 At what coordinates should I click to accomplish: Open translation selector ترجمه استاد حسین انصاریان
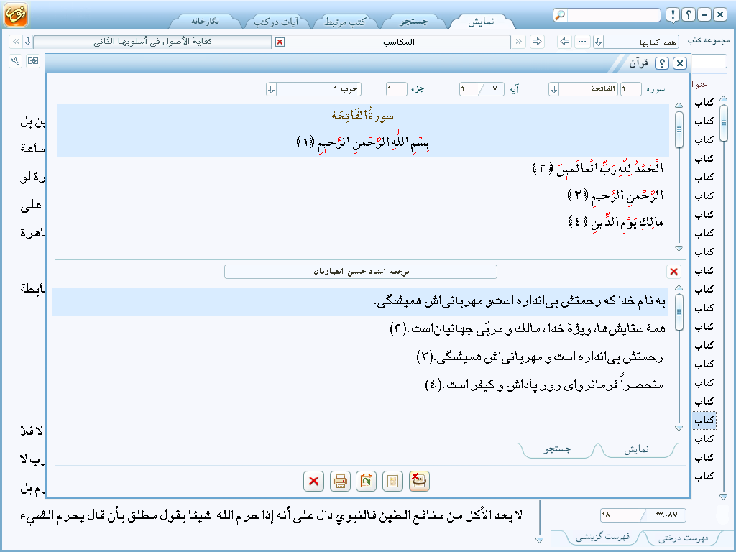point(361,272)
